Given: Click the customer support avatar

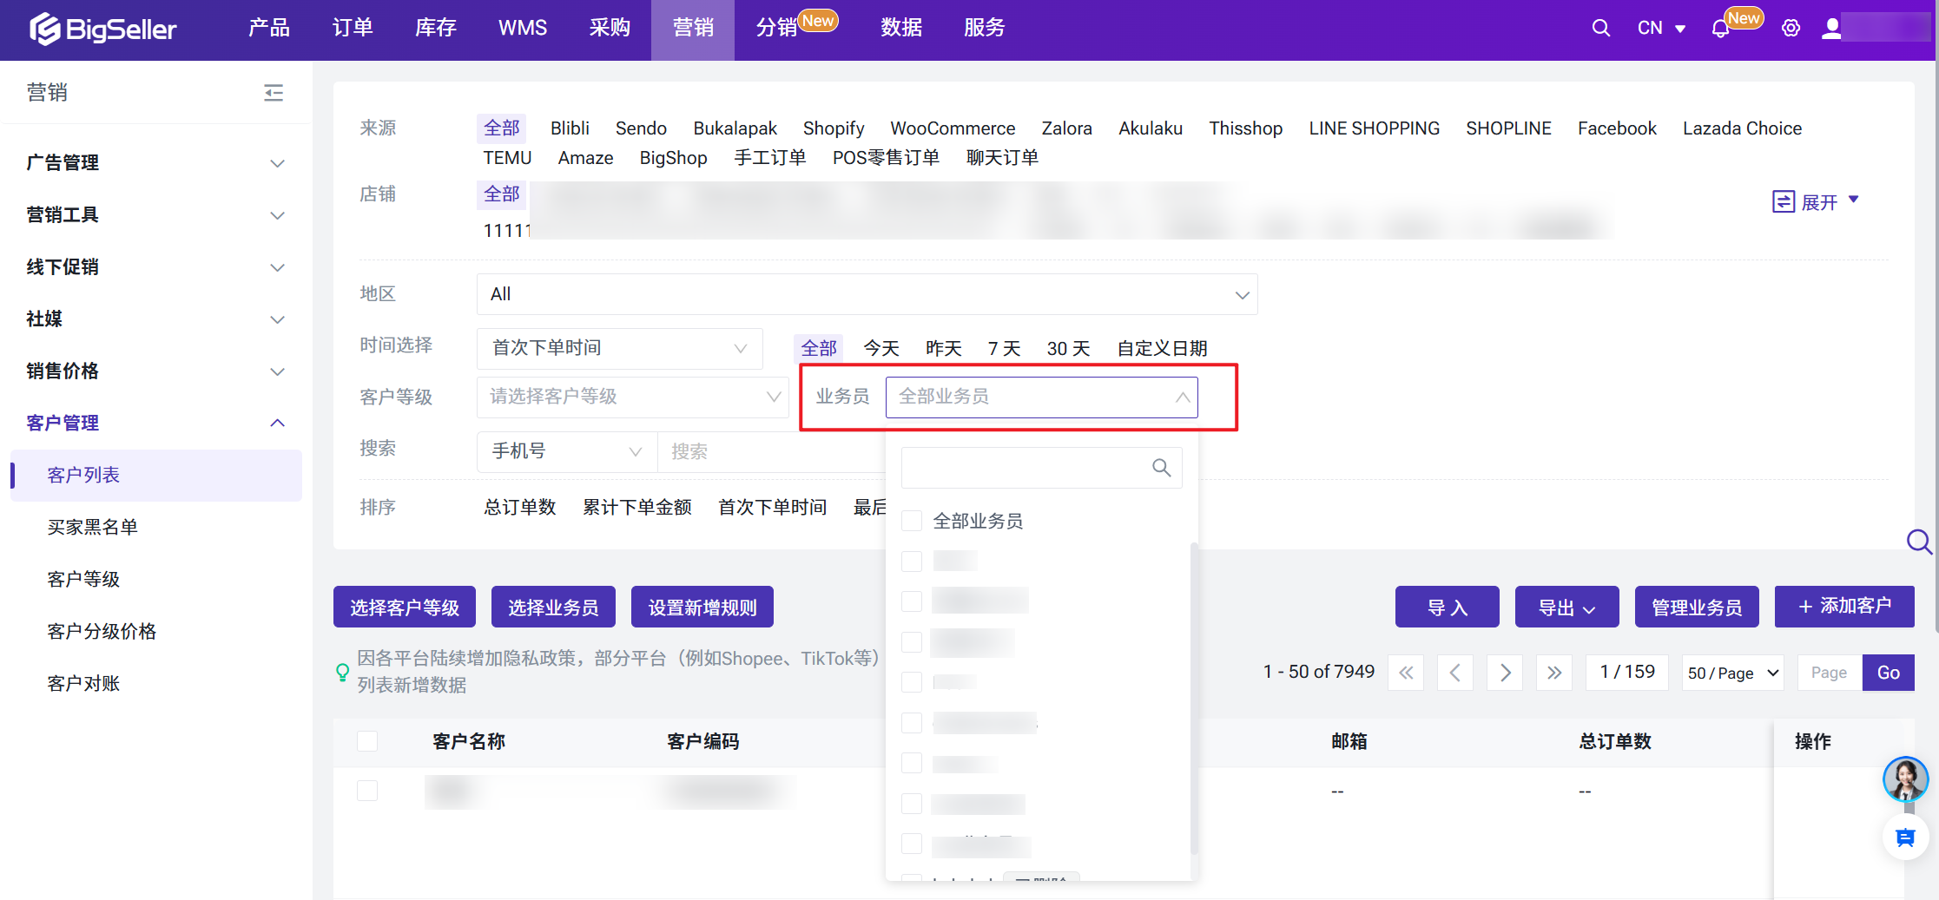Looking at the screenshot, I should click(x=1905, y=779).
